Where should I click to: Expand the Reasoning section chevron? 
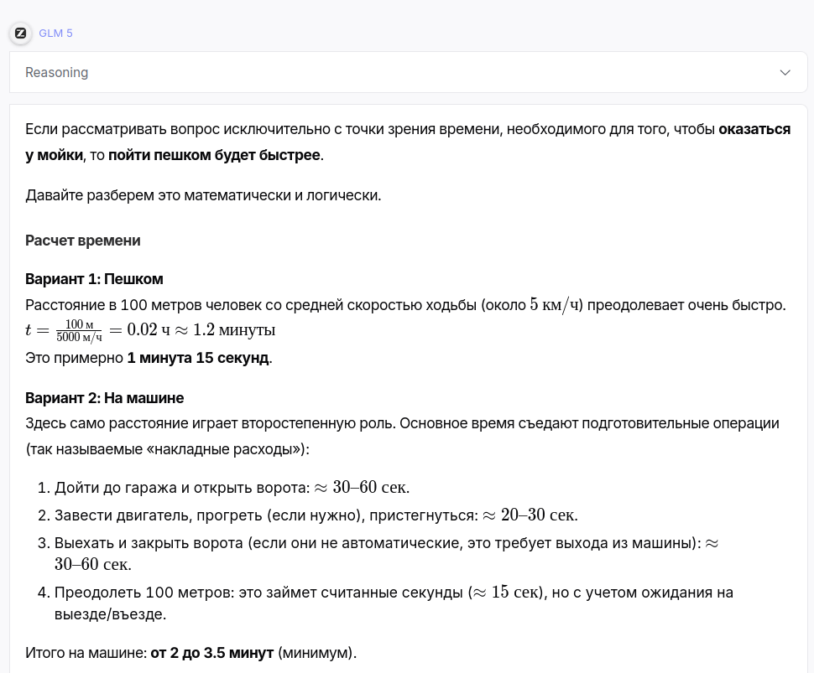(x=785, y=73)
